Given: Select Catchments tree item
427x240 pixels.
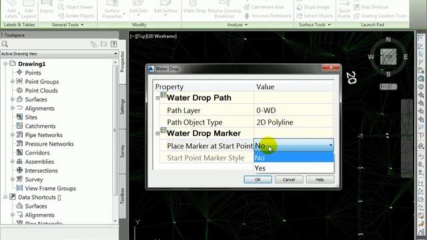Looking at the screenshot, I should [40, 126].
